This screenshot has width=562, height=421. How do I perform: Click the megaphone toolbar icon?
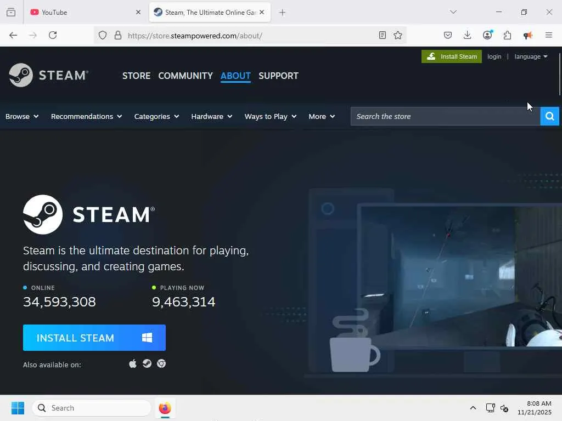[x=527, y=35]
